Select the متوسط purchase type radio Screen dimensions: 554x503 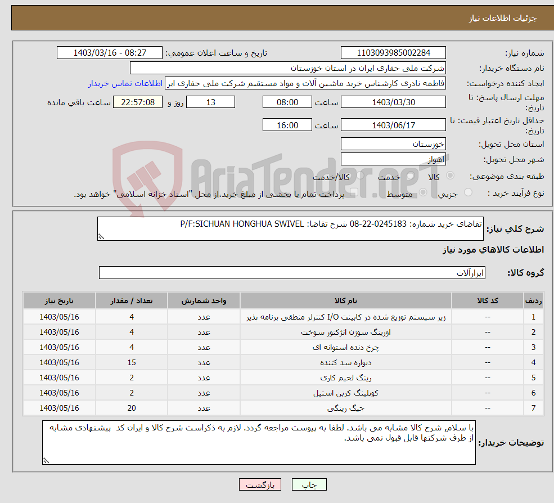424,192
